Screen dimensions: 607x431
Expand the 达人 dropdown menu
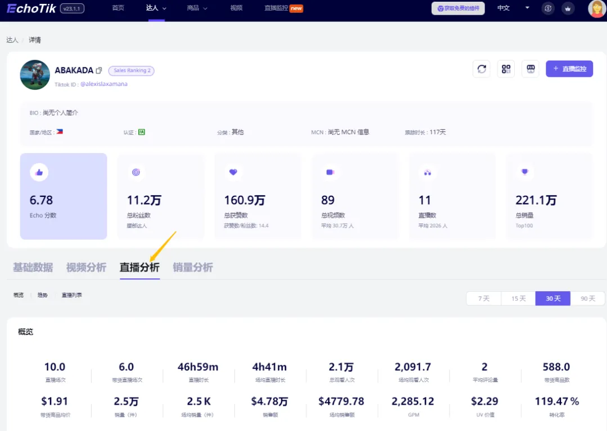[x=156, y=8]
